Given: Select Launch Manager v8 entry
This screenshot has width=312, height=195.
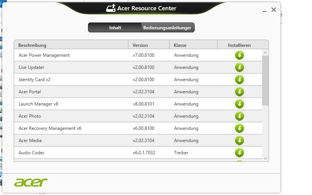Looking at the screenshot, I should (38, 104).
